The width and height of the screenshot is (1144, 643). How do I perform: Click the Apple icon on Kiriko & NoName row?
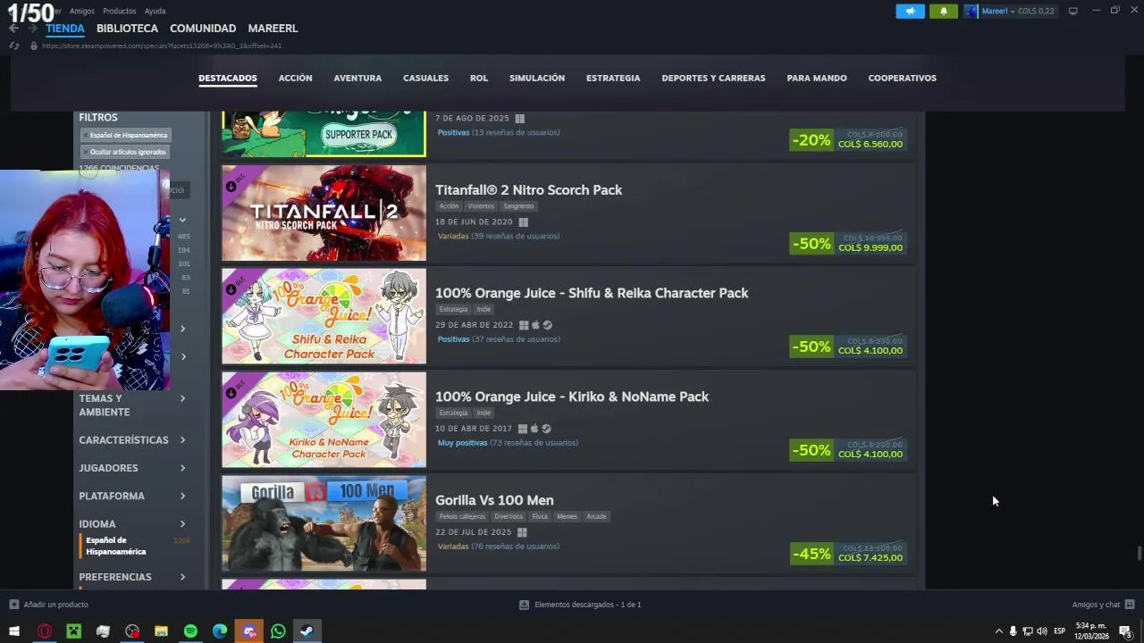click(x=534, y=429)
